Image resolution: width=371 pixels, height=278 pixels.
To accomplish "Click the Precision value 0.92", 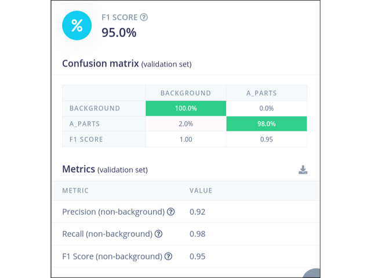I will [198, 212].
